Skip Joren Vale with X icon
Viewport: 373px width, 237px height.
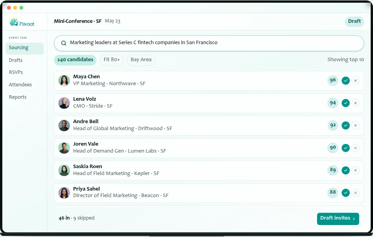pyautogui.click(x=356, y=148)
